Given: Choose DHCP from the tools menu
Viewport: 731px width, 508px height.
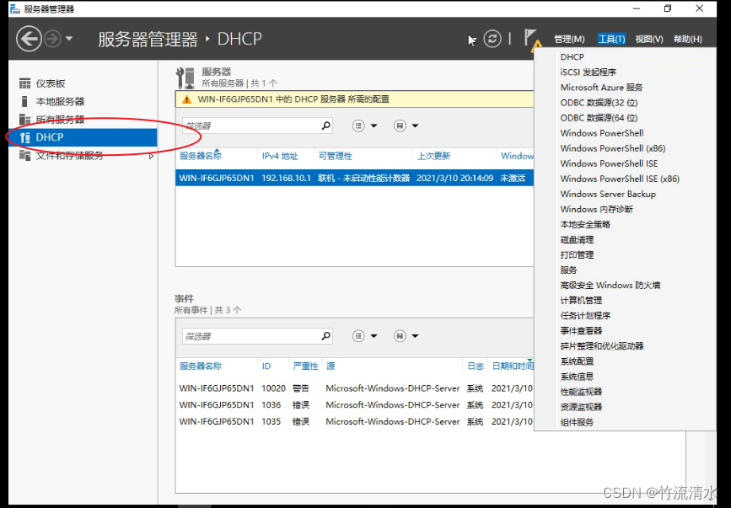Looking at the screenshot, I should point(572,56).
